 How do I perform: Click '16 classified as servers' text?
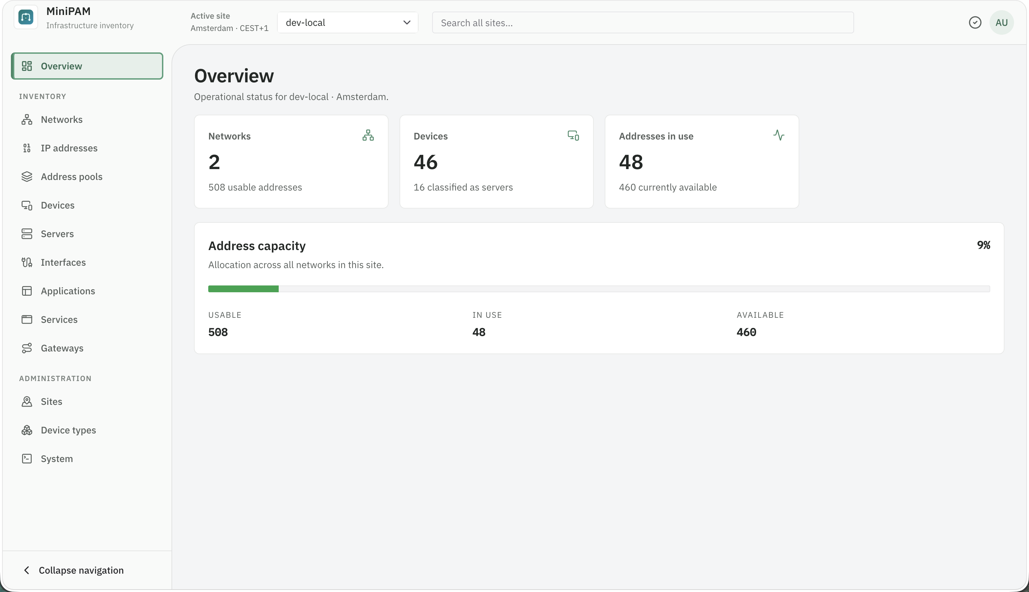[463, 187]
